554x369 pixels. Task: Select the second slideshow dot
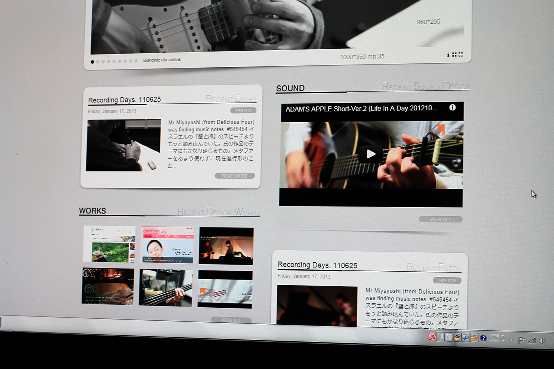pyautogui.click(x=98, y=62)
